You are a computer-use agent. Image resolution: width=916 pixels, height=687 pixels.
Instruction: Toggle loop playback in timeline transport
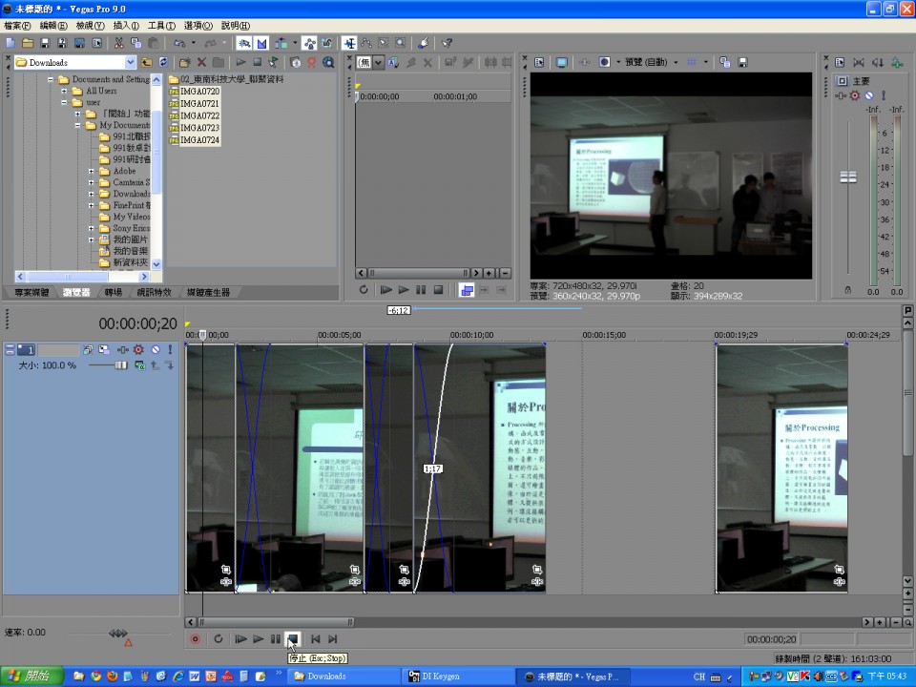pyautogui.click(x=219, y=639)
